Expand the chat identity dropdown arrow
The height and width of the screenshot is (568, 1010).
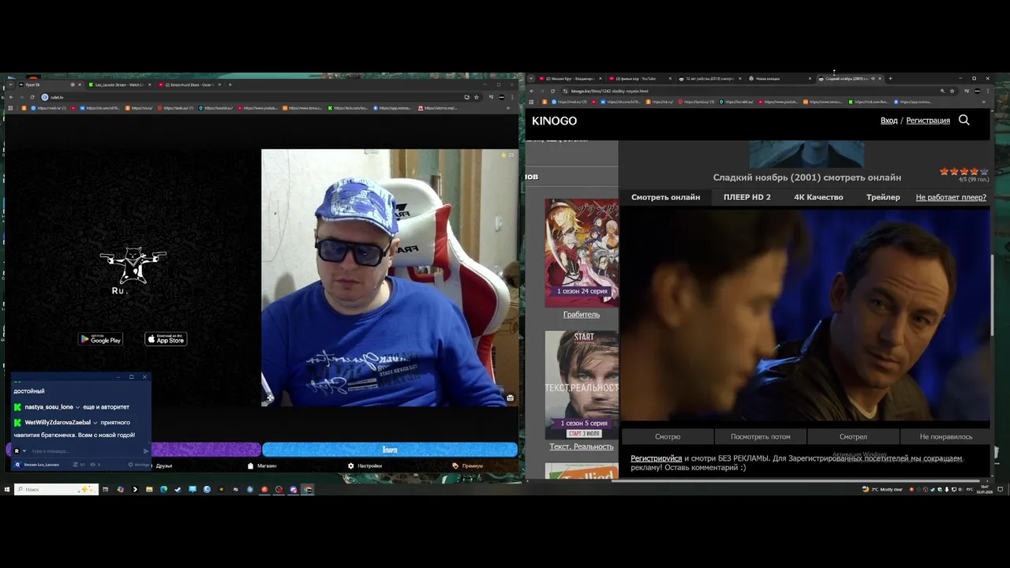(24, 451)
